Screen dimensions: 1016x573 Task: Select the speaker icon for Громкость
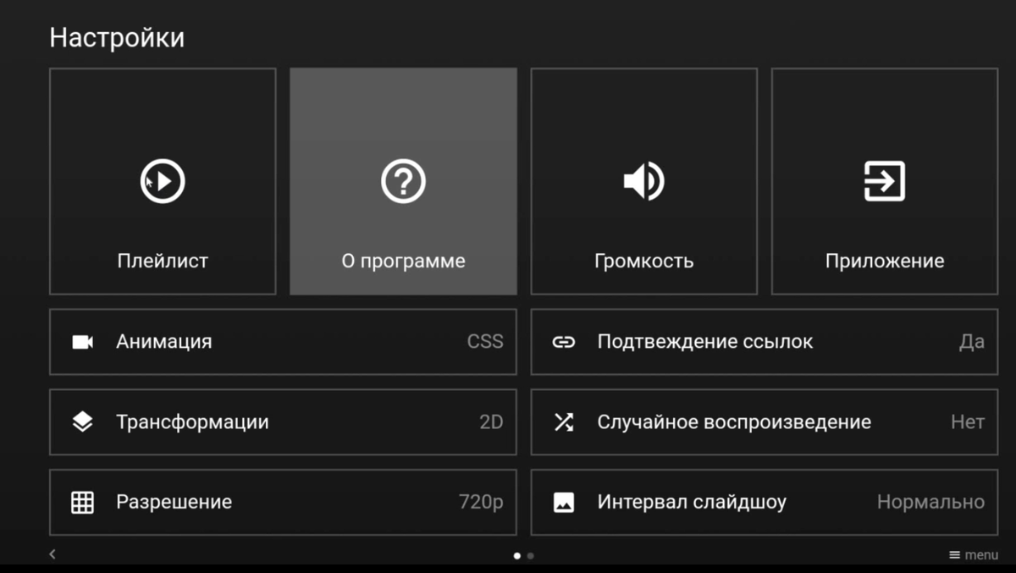pos(643,180)
